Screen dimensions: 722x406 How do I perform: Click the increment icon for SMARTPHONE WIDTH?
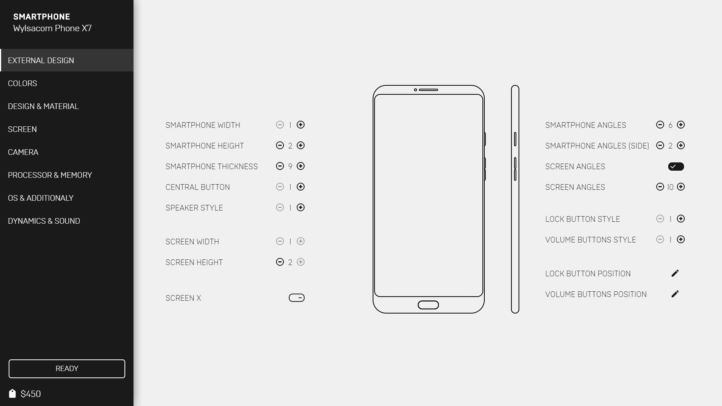click(x=300, y=125)
